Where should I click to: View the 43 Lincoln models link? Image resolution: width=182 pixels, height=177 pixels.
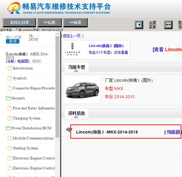[108, 52]
